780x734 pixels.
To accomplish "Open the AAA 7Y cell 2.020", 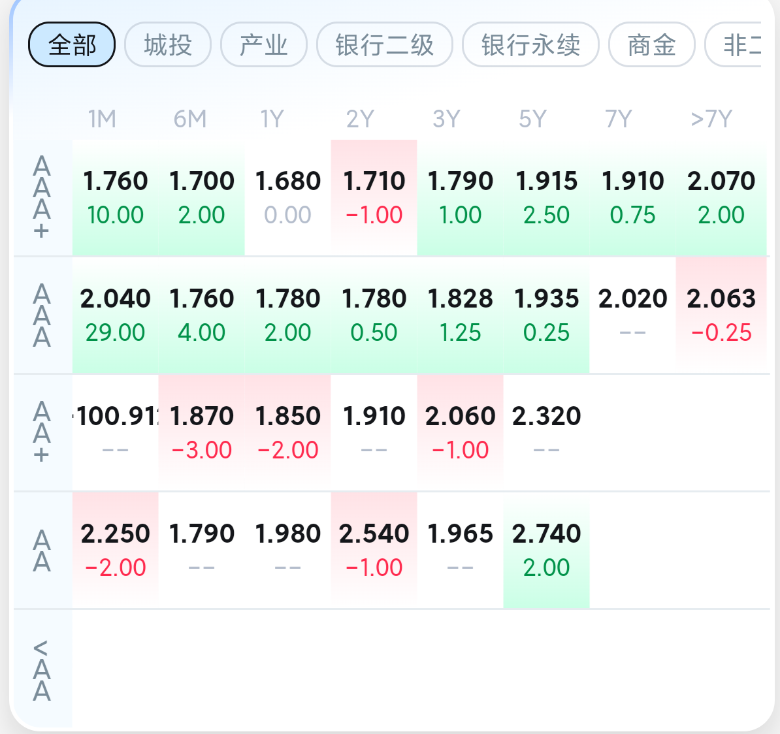I will pyautogui.click(x=633, y=315).
